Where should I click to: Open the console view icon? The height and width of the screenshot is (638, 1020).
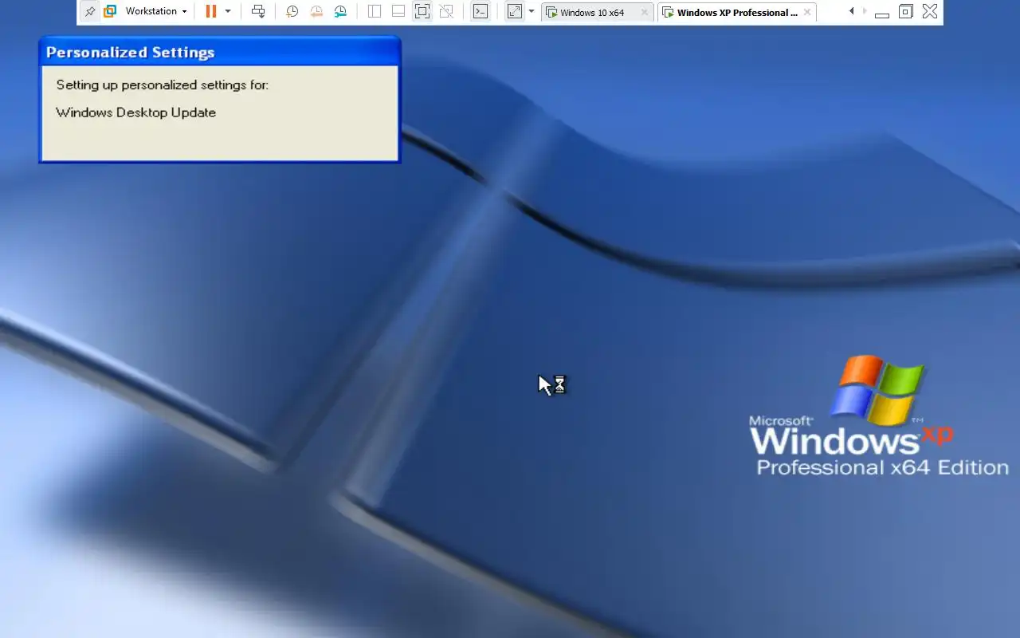pyautogui.click(x=481, y=12)
